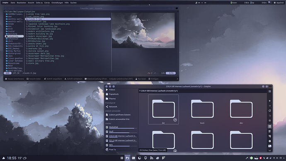Select the boot folder in Dolphin
The image size is (286, 161).
(x=202, y=112)
